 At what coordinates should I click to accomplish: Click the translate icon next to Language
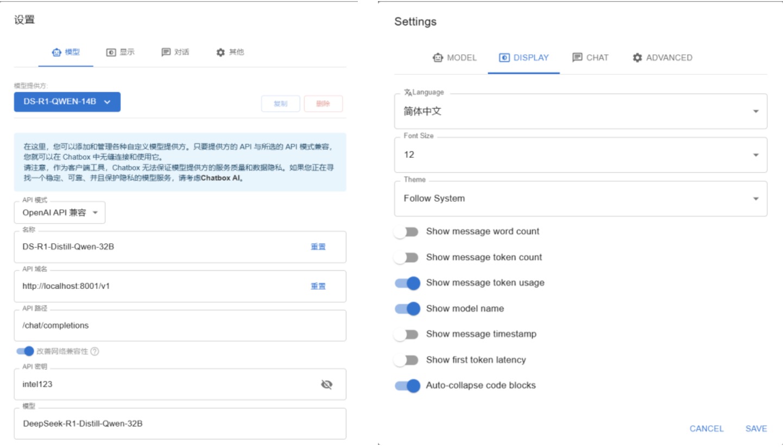(408, 93)
